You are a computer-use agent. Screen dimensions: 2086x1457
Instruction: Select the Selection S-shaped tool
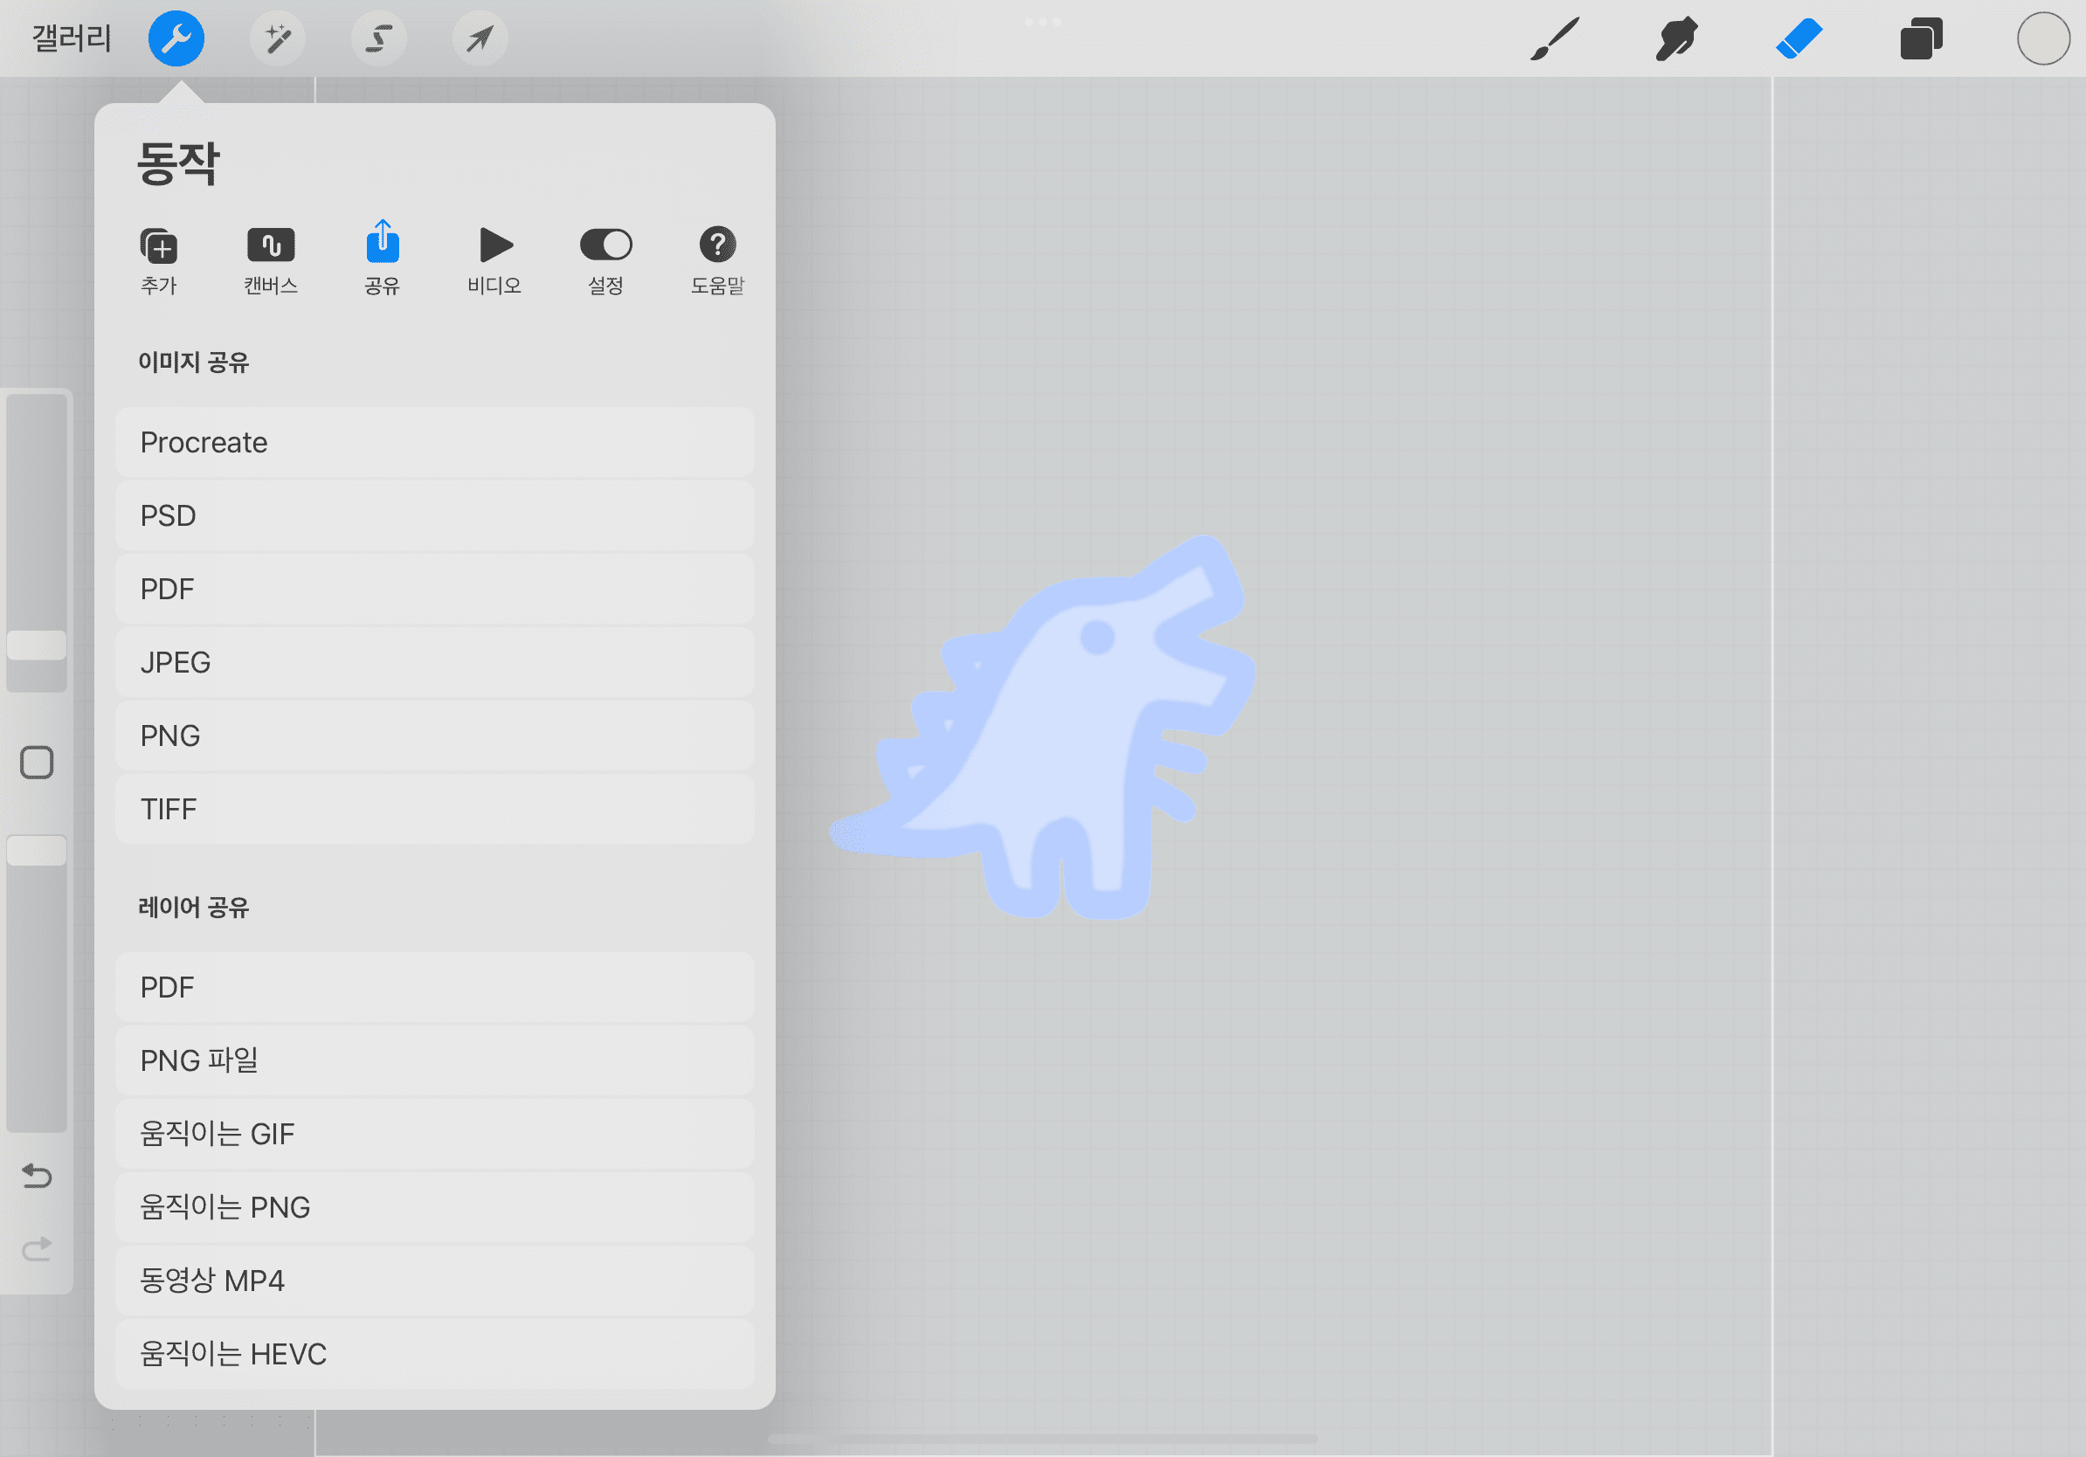tap(379, 39)
